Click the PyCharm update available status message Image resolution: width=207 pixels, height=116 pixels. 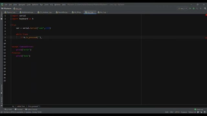point(23,112)
